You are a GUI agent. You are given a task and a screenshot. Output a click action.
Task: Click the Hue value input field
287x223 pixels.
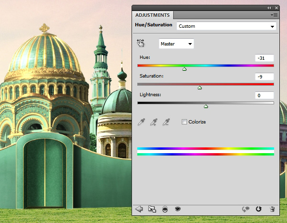click(x=264, y=58)
